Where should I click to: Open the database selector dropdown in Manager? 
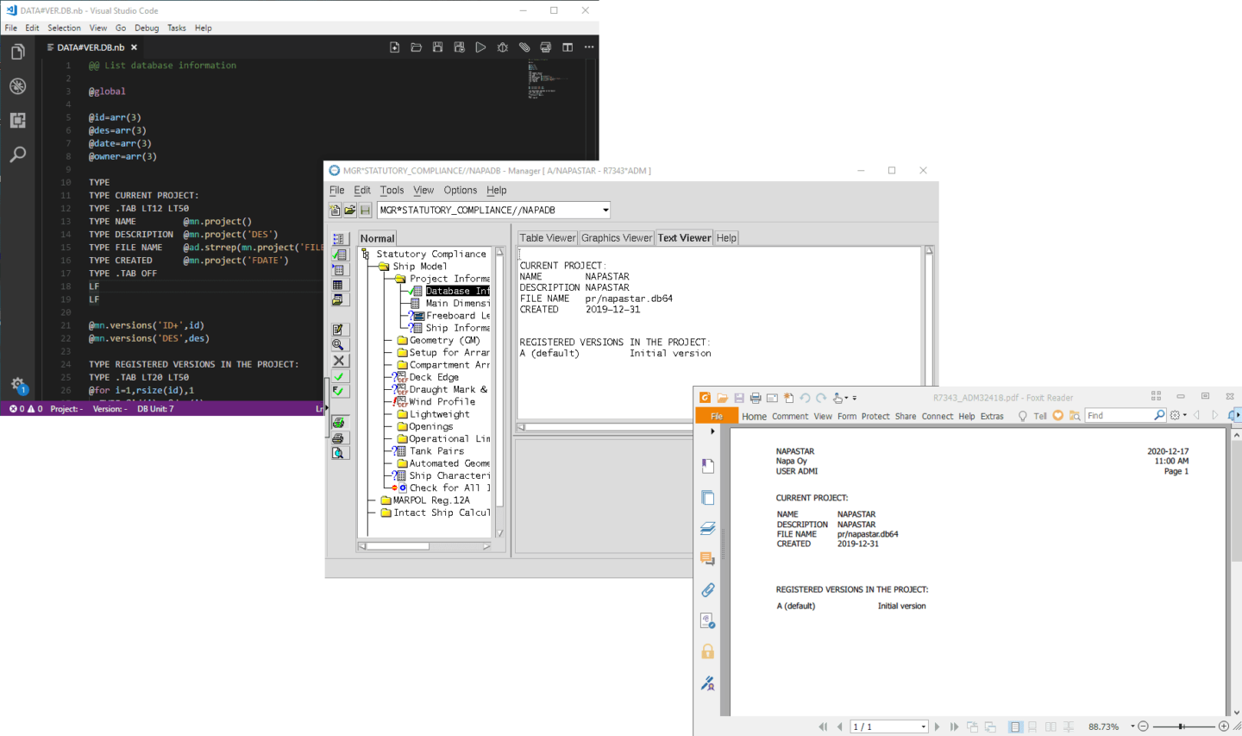point(604,210)
